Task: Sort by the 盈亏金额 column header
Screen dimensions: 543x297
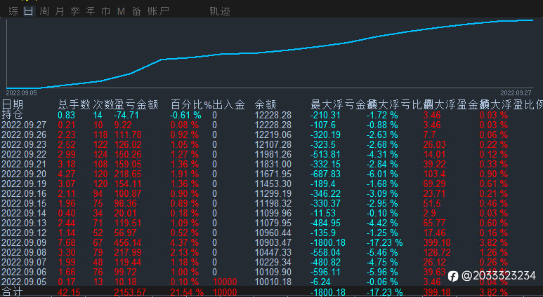Action: [x=136, y=104]
